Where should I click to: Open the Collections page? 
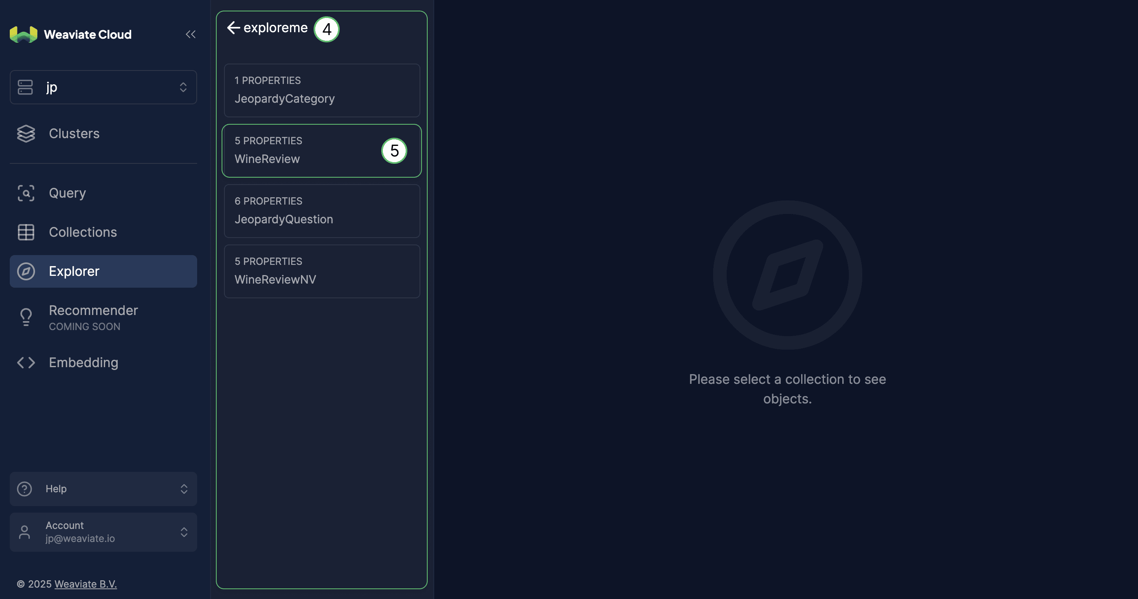pyautogui.click(x=103, y=232)
